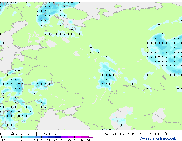Select the 5–10 mm light blue legend swatch
The height and width of the screenshot is (141, 182).
click(31, 137)
